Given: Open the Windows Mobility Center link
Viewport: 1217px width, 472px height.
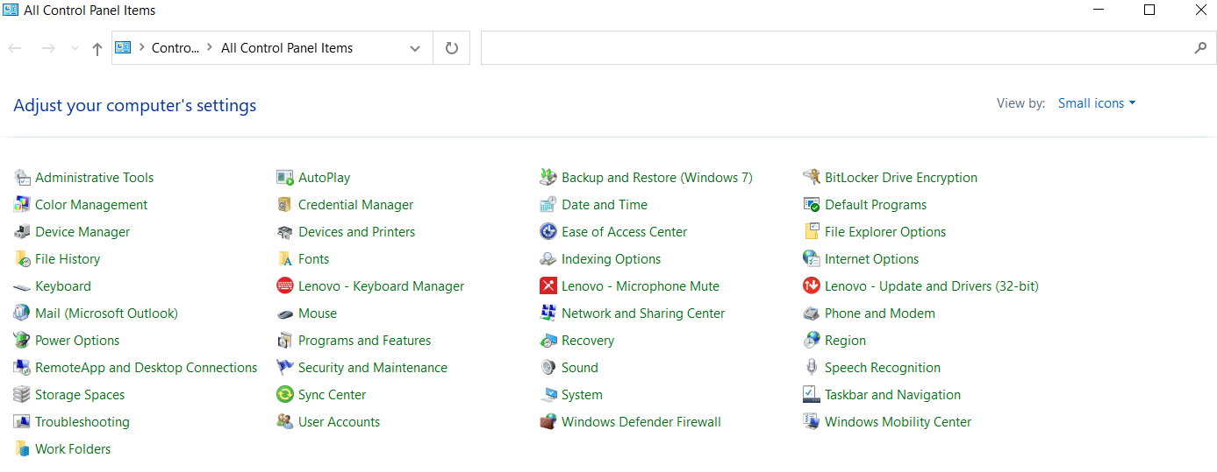Looking at the screenshot, I should (x=898, y=422).
